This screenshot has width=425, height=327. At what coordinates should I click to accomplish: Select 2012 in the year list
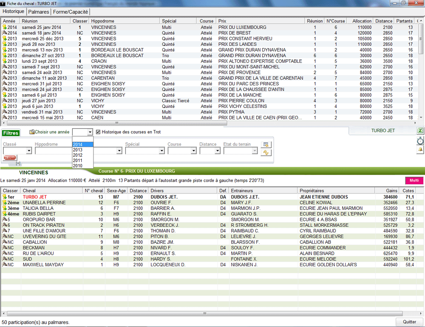pos(83,155)
